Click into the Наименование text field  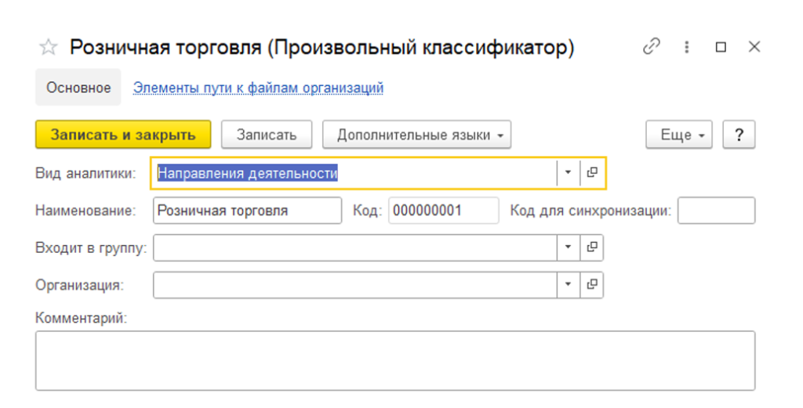coord(247,211)
